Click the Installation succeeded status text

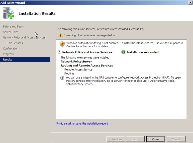[143, 52]
